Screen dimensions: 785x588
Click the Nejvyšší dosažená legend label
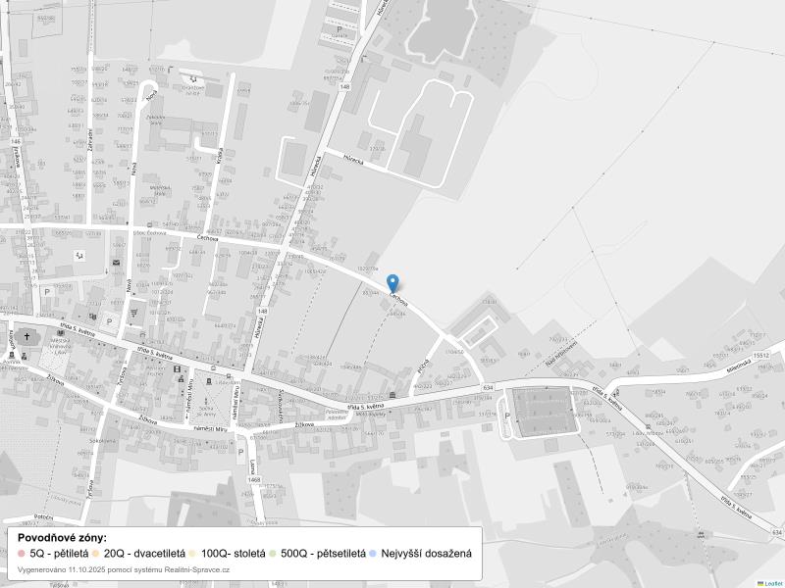[426, 554]
